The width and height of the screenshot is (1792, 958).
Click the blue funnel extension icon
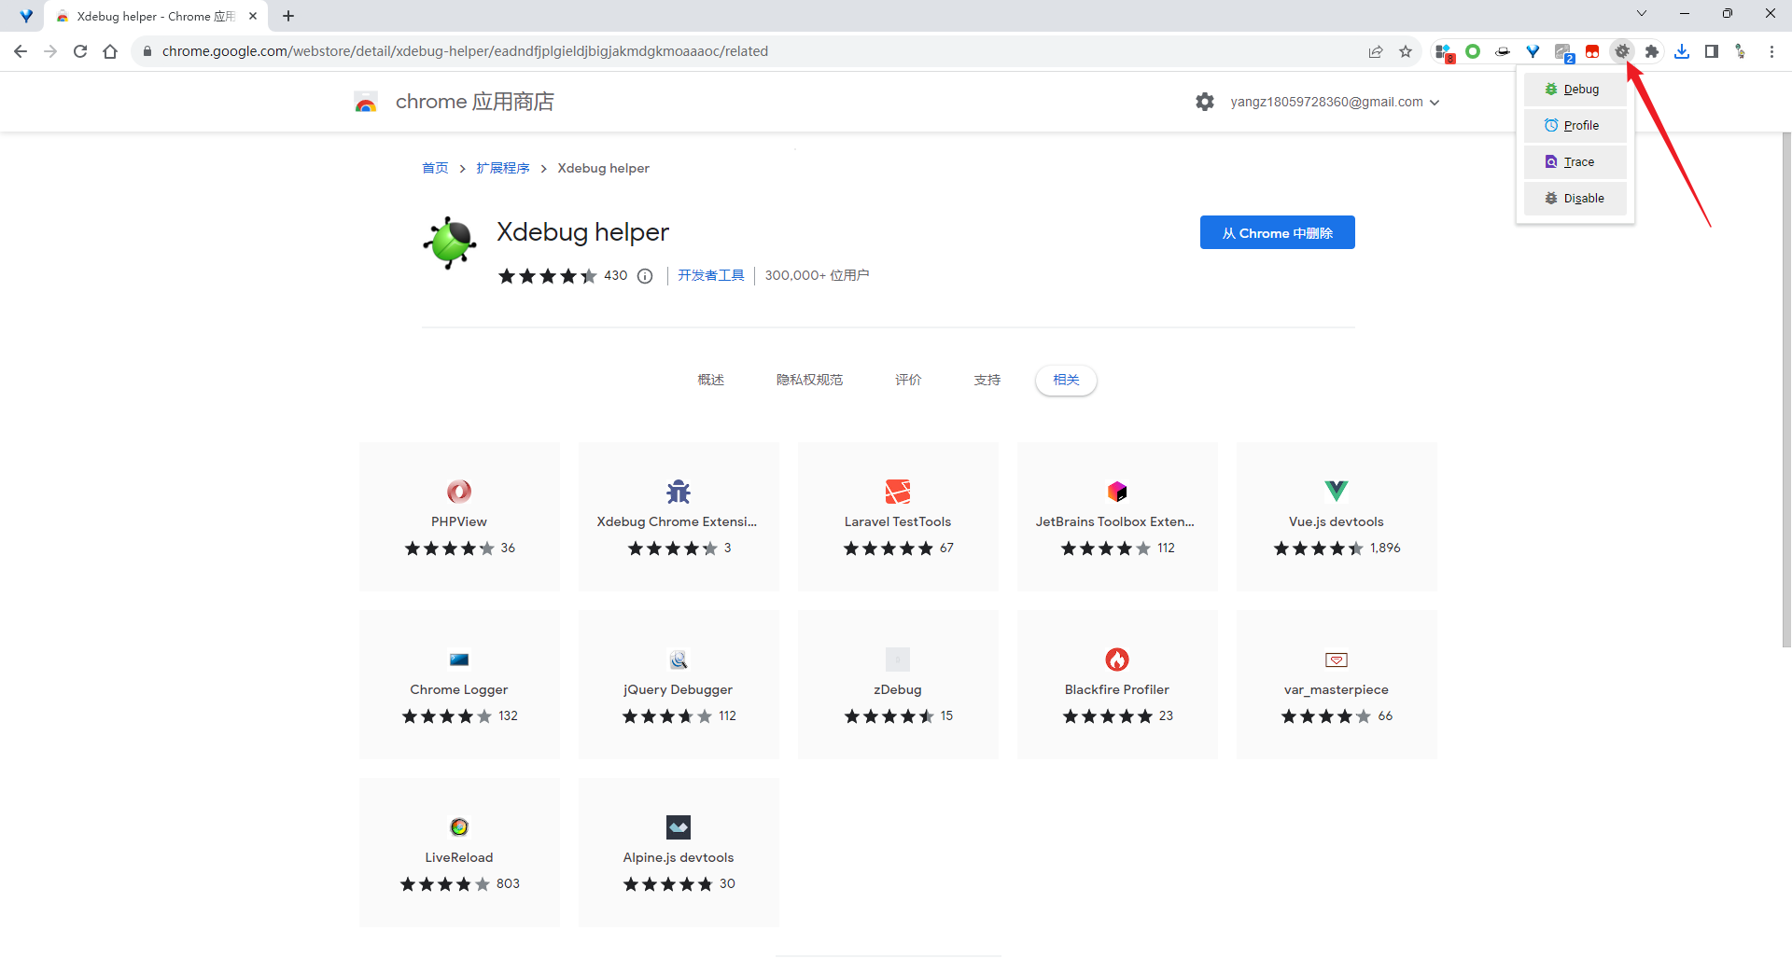[1533, 51]
